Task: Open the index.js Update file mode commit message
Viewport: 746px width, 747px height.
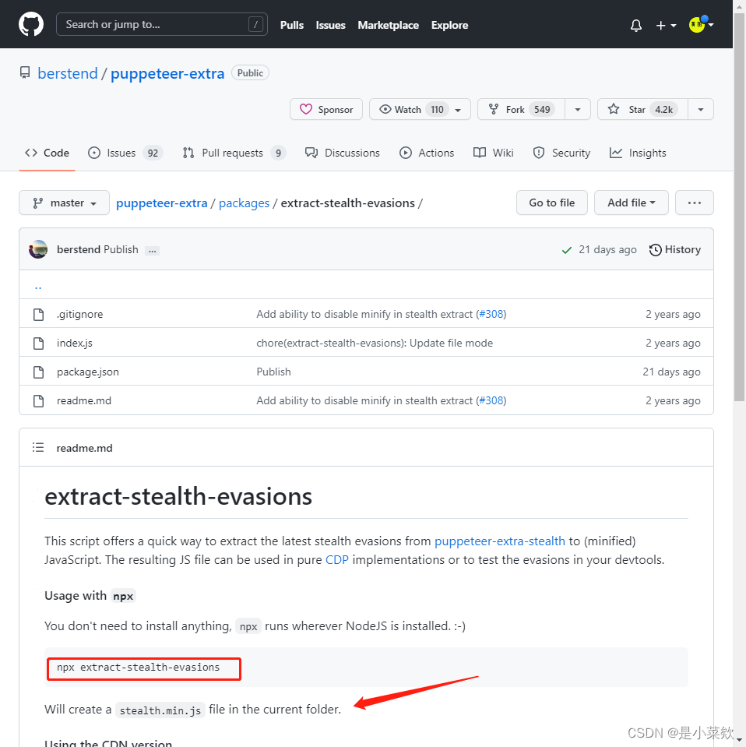Action: [375, 343]
